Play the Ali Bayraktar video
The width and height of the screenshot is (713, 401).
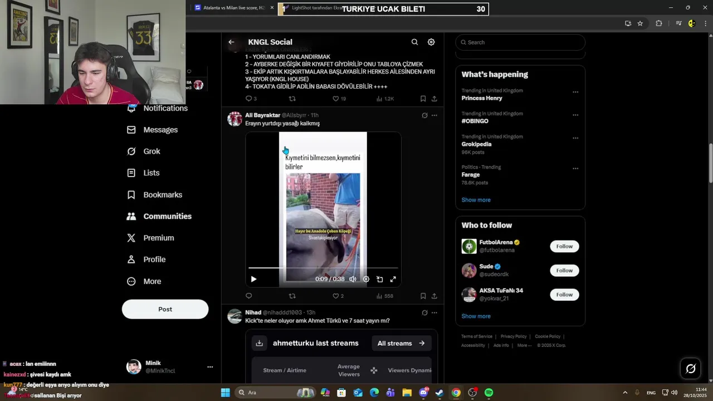click(253, 279)
